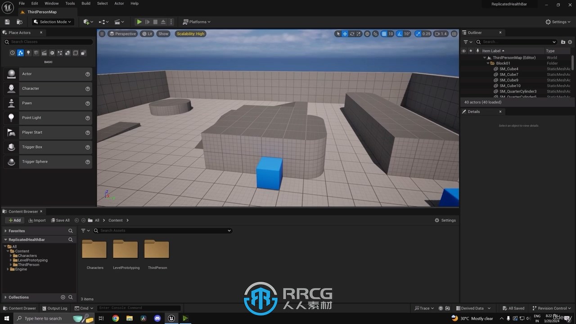Toggle the Outliner visibility eye column
This screenshot has width=576, height=324.
(463, 51)
